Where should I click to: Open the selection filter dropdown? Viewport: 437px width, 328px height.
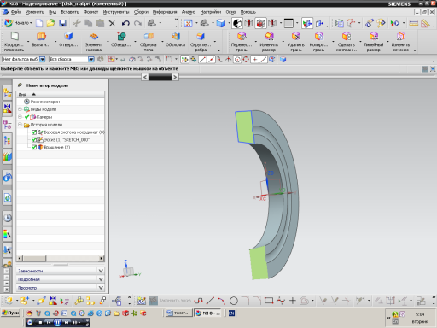43,59
